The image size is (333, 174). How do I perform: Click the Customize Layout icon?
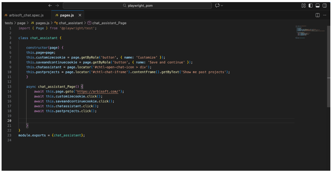pyautogui.click(x=303, y=5)
